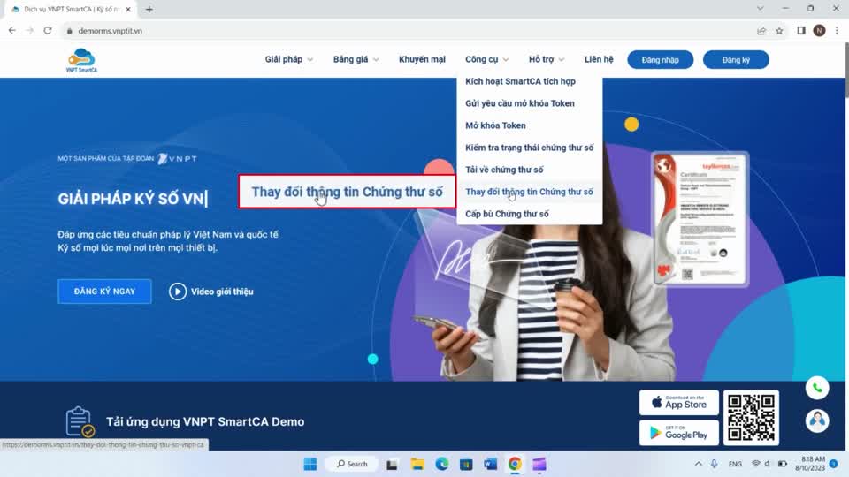Click the microphone tray icon
849x477 pixels.
click(715, 464)
